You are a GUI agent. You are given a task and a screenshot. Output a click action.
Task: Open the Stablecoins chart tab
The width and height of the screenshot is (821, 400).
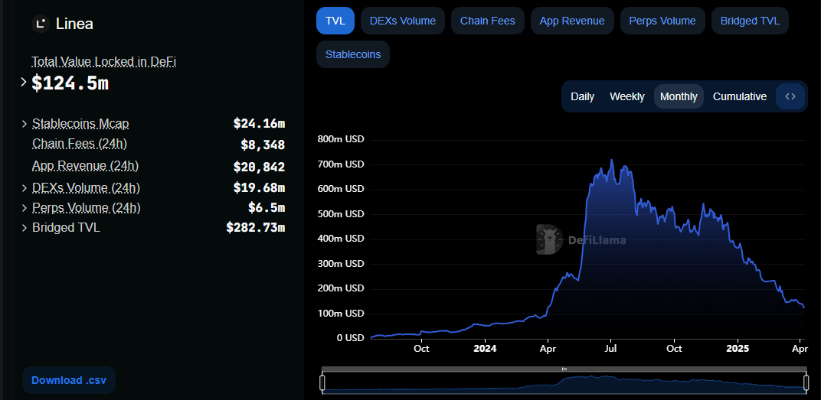353,54
